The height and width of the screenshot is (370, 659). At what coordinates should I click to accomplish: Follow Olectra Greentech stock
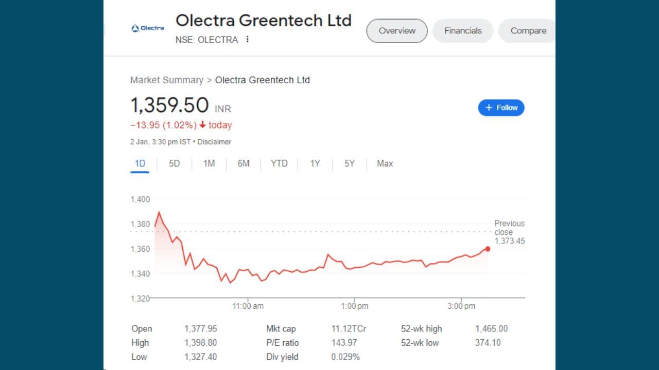click(x=501, y=108)
